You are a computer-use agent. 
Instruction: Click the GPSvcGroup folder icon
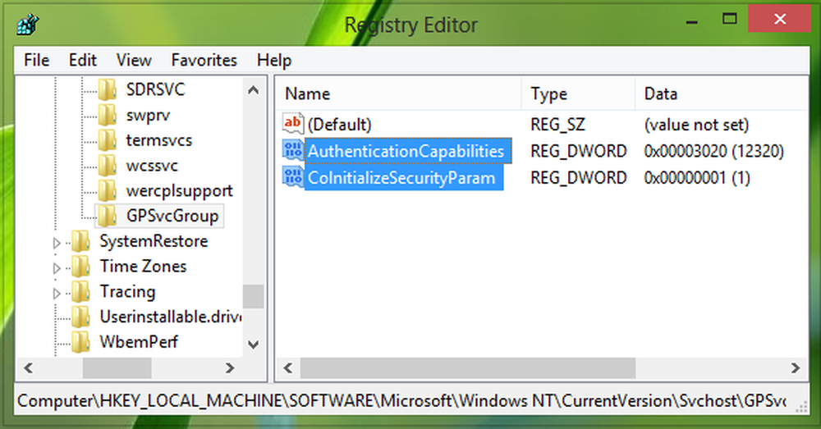click(x=108, y=216)
